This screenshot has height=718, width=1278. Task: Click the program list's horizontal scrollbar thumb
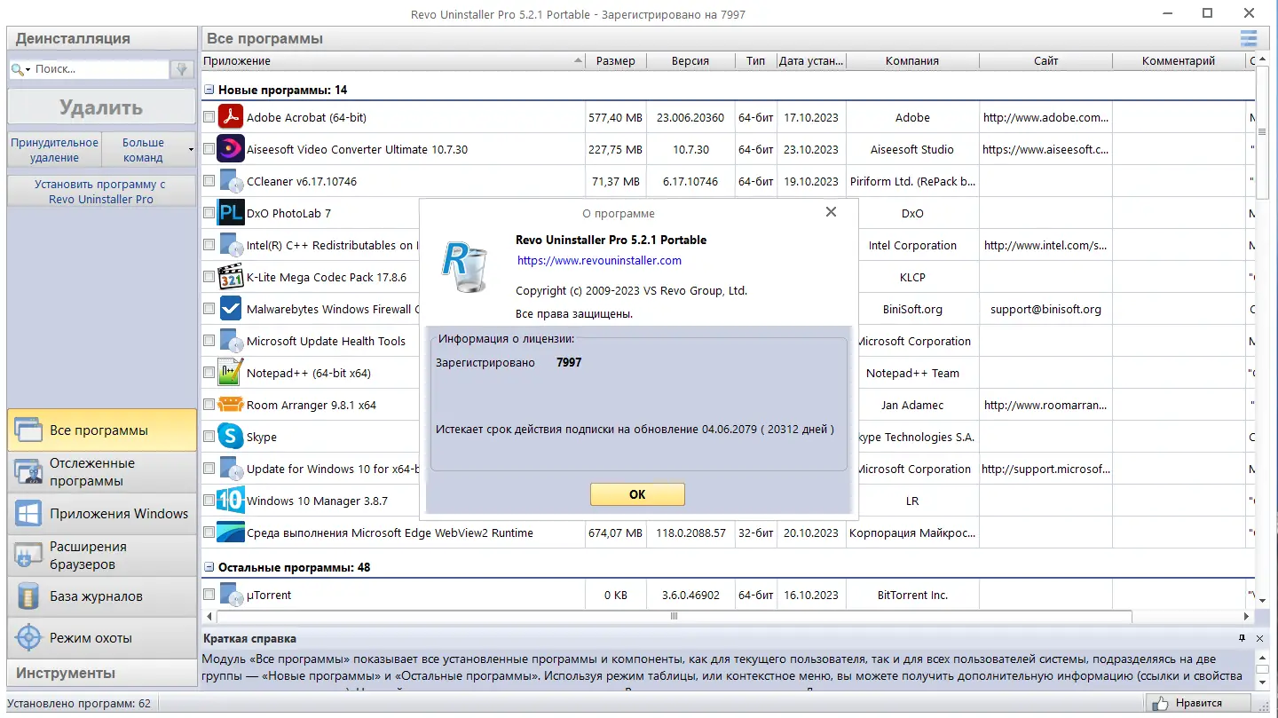click(x=674, y=616)
